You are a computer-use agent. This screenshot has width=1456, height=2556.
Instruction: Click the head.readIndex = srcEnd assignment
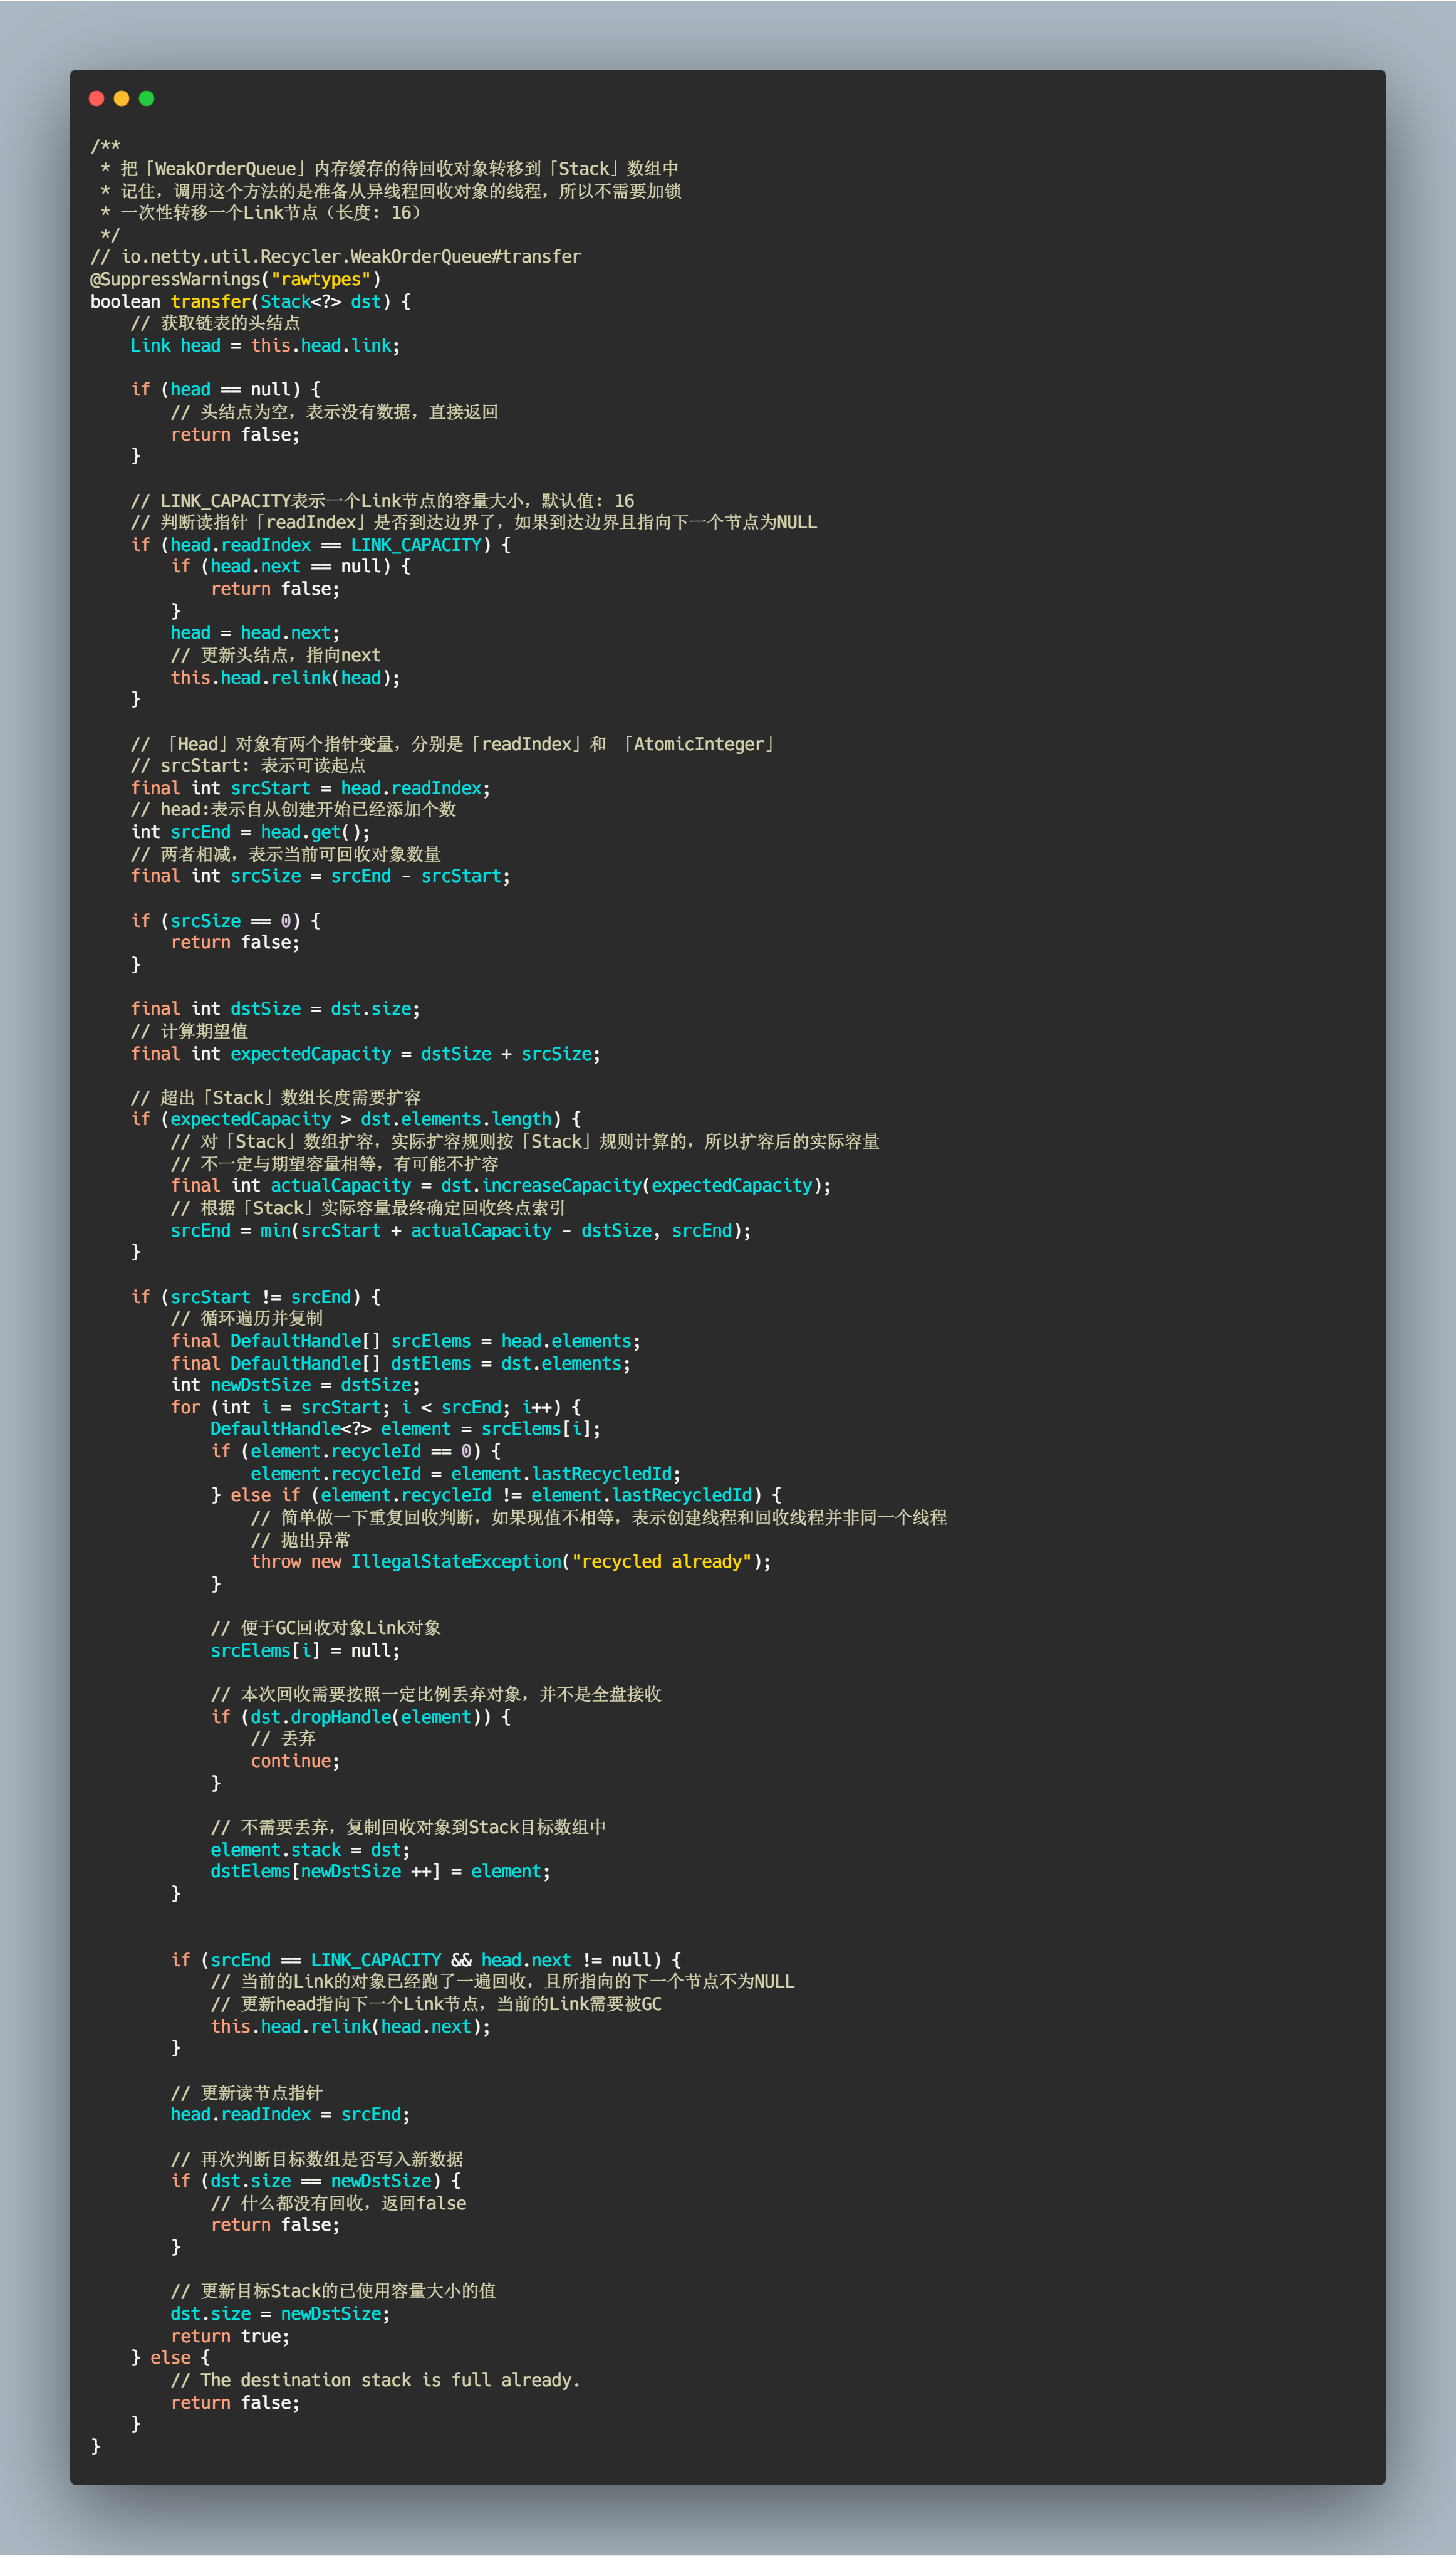pyautogui.click(x=290, y=2114)
